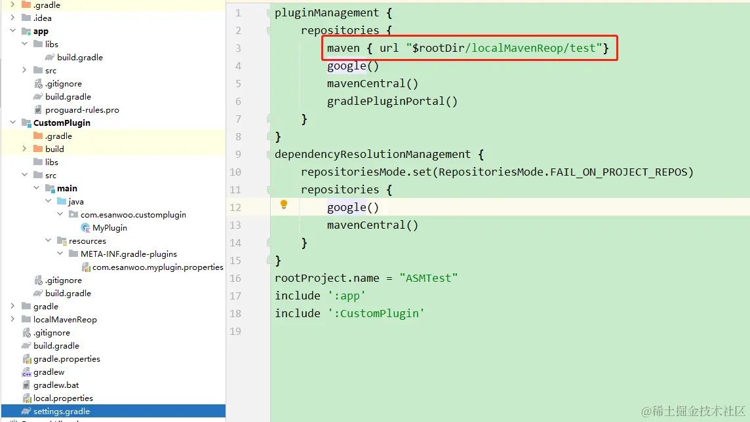Select the MyPlugin class in tree

coord(109,228)
